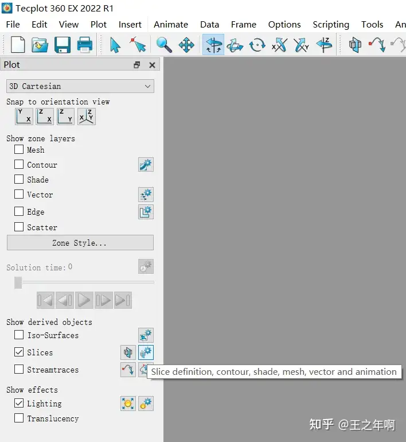Choose rotate about Y axis tool
This screenshot has width=406, height=442.
(x=301, y=45)
